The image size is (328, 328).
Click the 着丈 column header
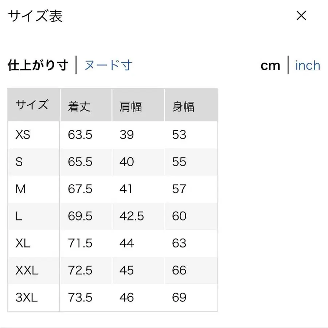coord(79,106)
